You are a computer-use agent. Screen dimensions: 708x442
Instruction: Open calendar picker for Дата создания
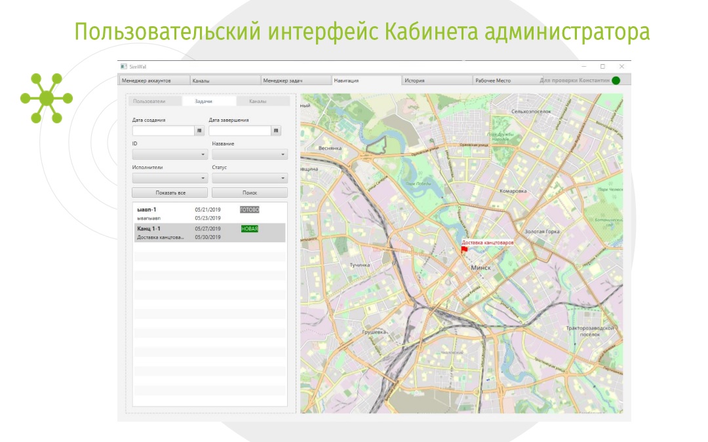click(199, 131)
